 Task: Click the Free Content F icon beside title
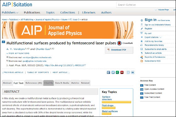pyautogui.click(x=3, y=42)
